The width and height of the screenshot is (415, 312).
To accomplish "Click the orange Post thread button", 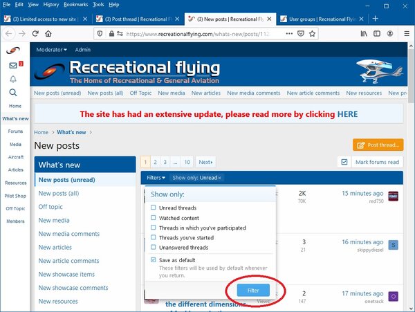I will pos(378,145).
